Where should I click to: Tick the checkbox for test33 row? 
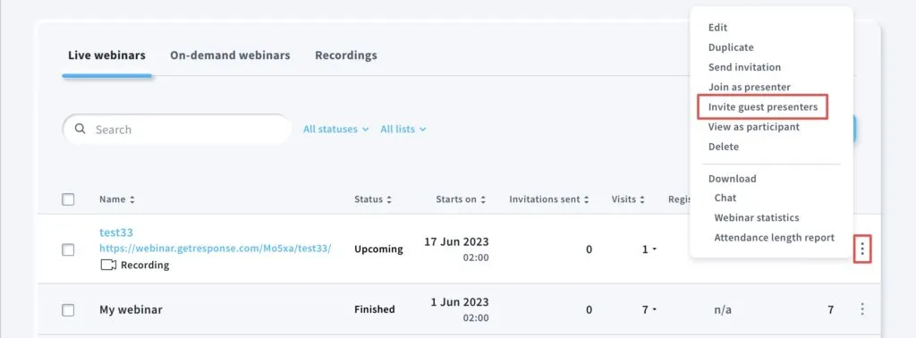point(68,249)
